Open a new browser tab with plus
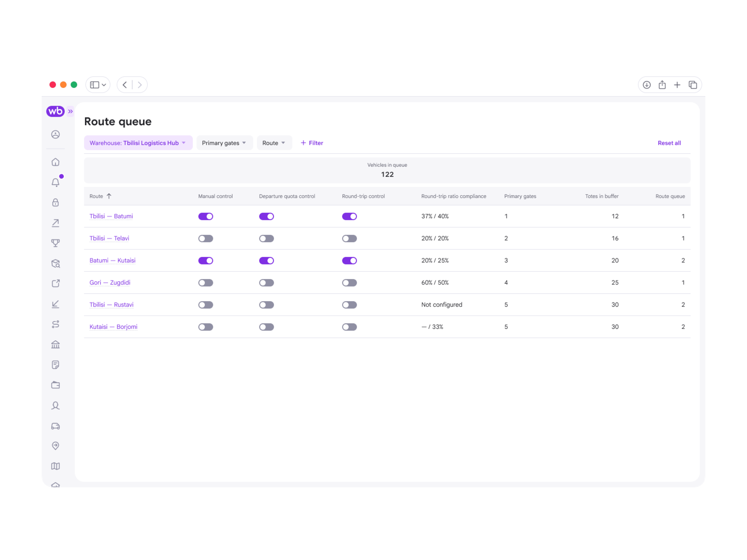747x560 pixels. click(x=677, y=85)
